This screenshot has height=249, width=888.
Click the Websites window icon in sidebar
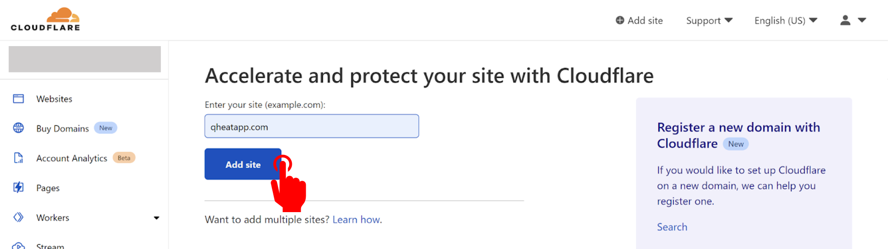coord(18,99)
